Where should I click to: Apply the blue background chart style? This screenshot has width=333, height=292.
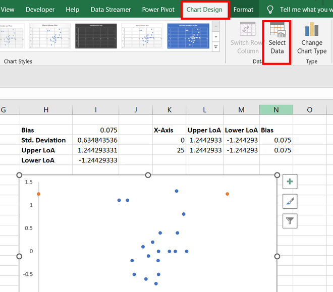(188, 37)
